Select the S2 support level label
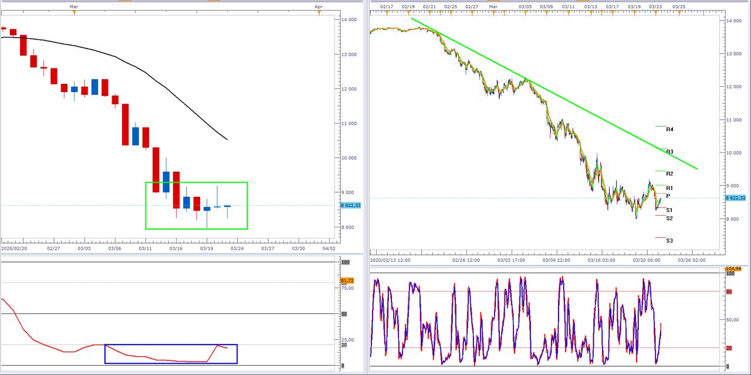This screenshot has height=375, width=751. coord(669,219)
